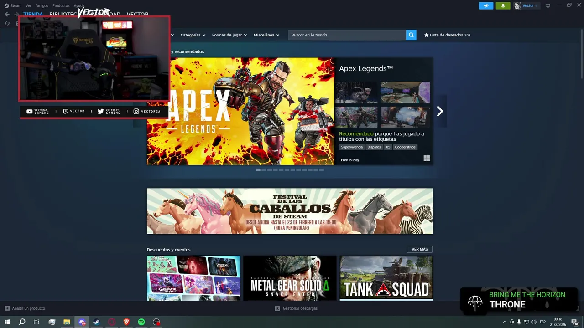Screen dimensions: 584x328
Task: Open the Steam menu
Action: [x=16, y=5]
